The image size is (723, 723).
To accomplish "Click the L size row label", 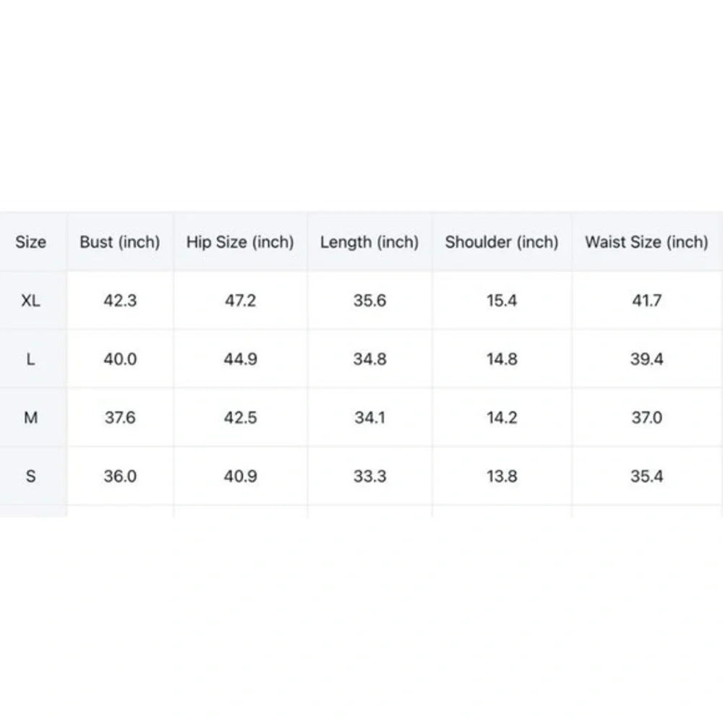I will click(x=30, y=359).
